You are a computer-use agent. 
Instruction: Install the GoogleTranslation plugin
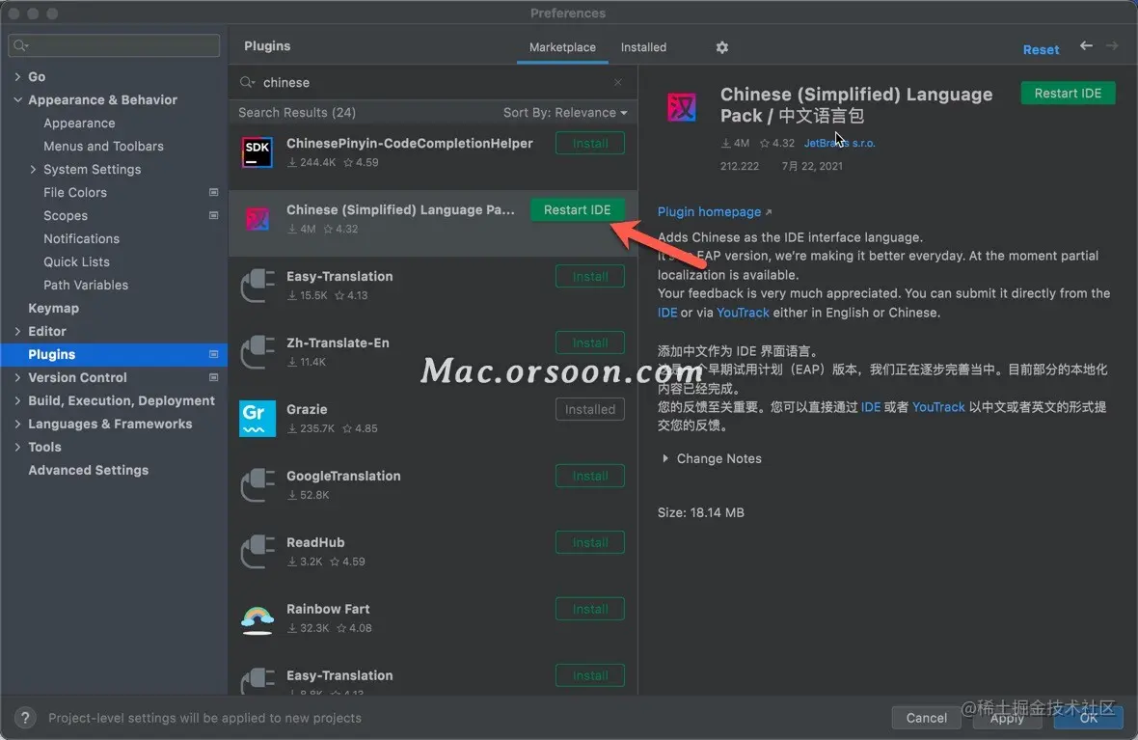[x=590, y=476]
